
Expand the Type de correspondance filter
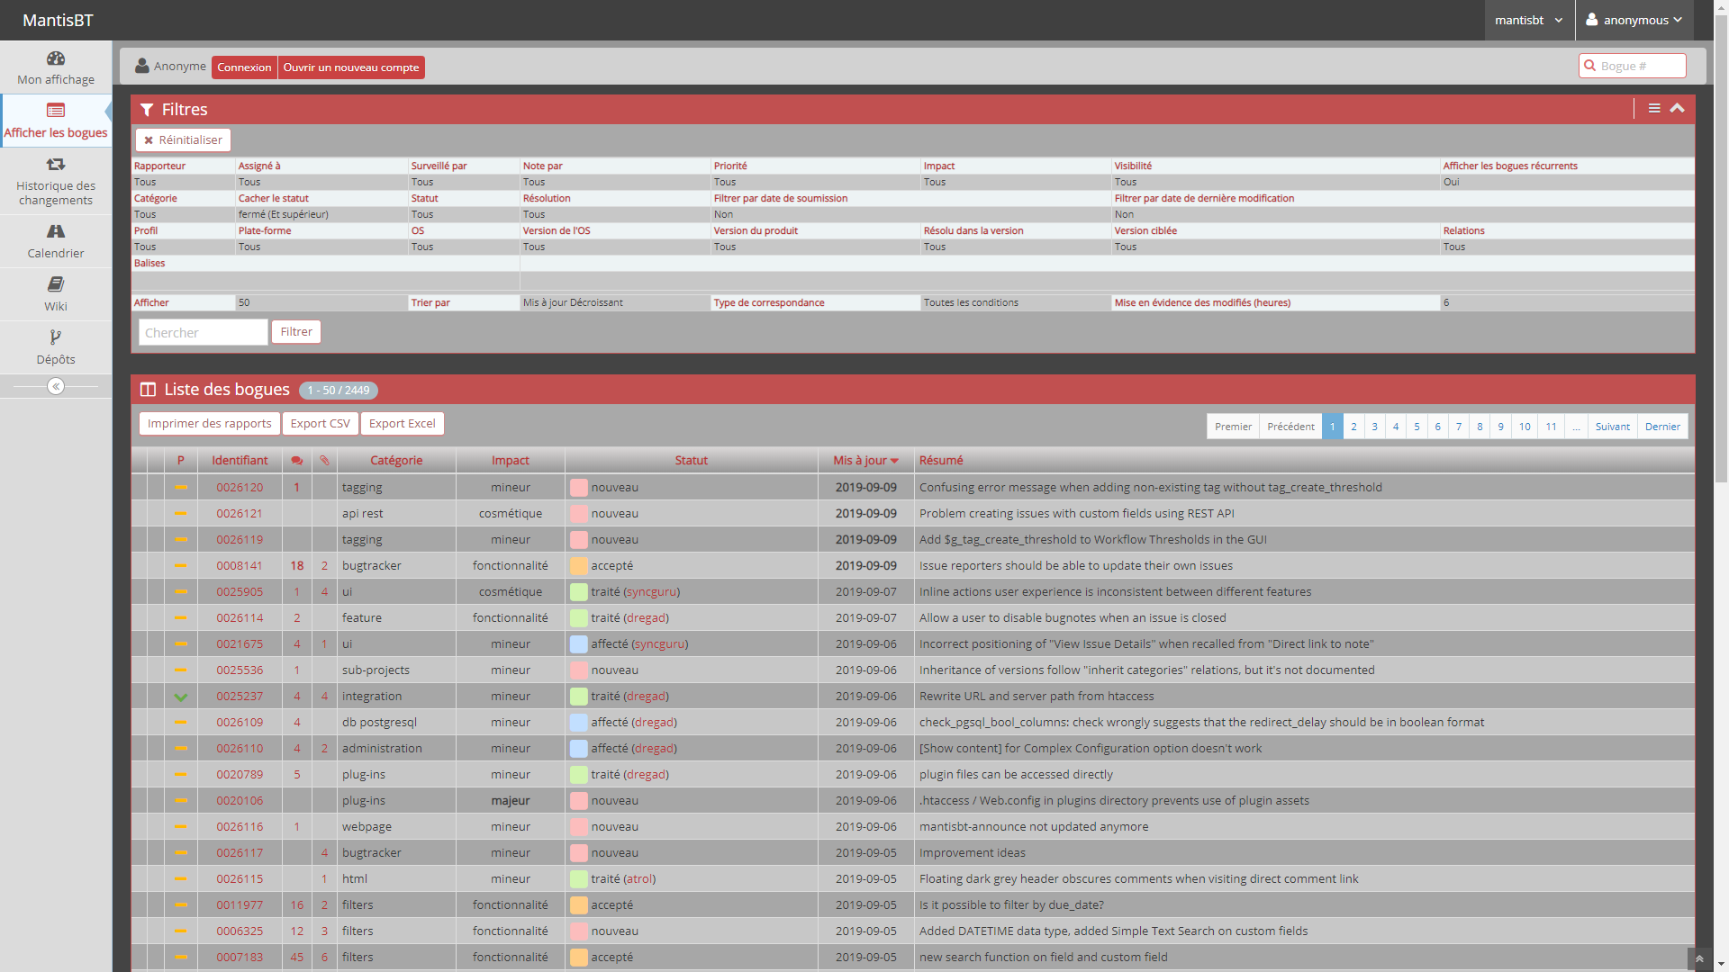(769, 302)
